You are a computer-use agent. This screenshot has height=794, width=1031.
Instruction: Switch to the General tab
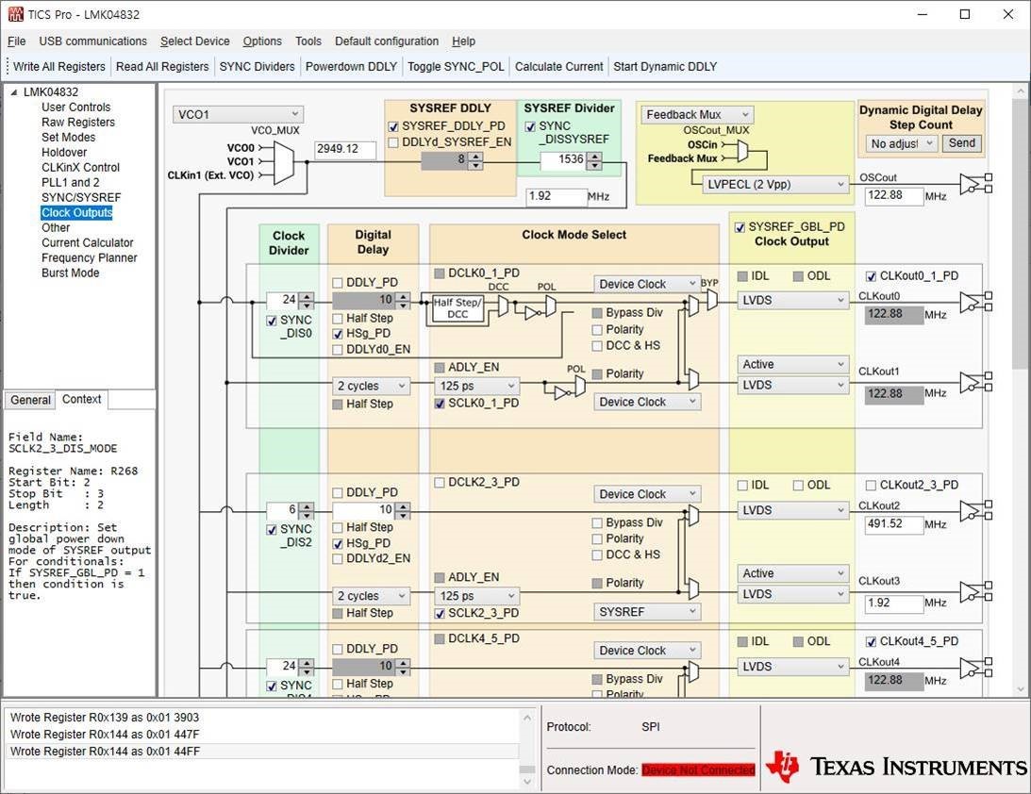[30, 400]
